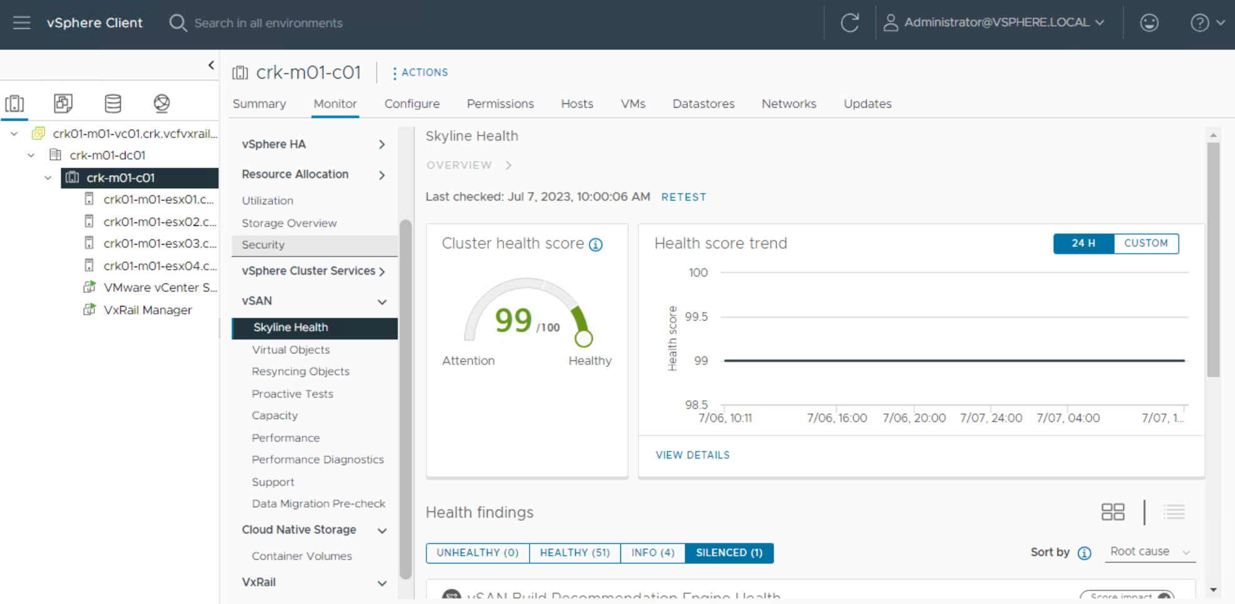Open the feedback smiley icon
The width and height of the screenshot is (1235, 604).
click(x=1149, y=23)
